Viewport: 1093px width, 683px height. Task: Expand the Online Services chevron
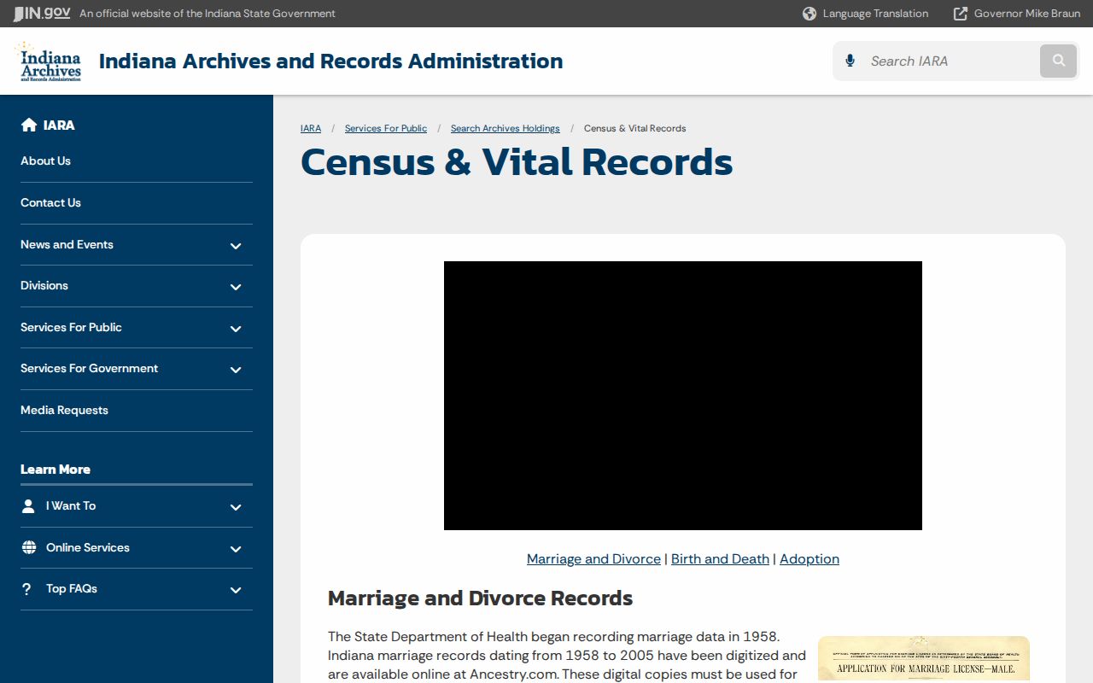pyautogui.click(x=236, y=549)
